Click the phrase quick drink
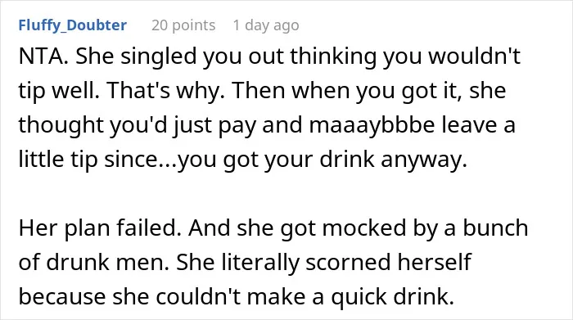The image size is (573, 320). point(392,296)
